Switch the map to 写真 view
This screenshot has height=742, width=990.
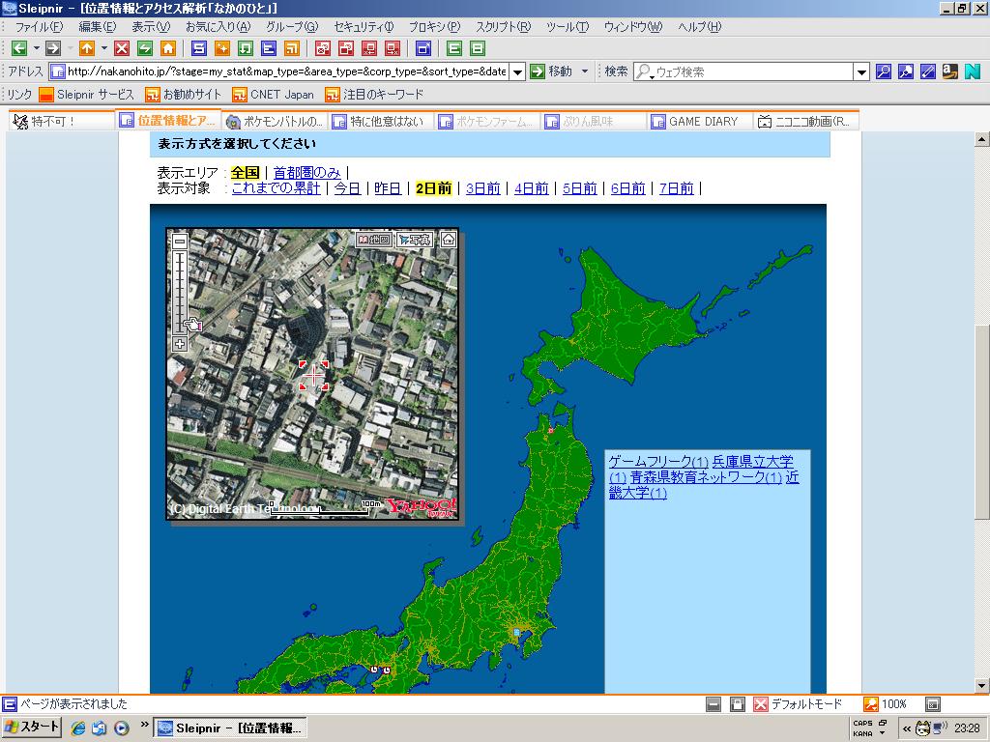[x=414, y=240]
